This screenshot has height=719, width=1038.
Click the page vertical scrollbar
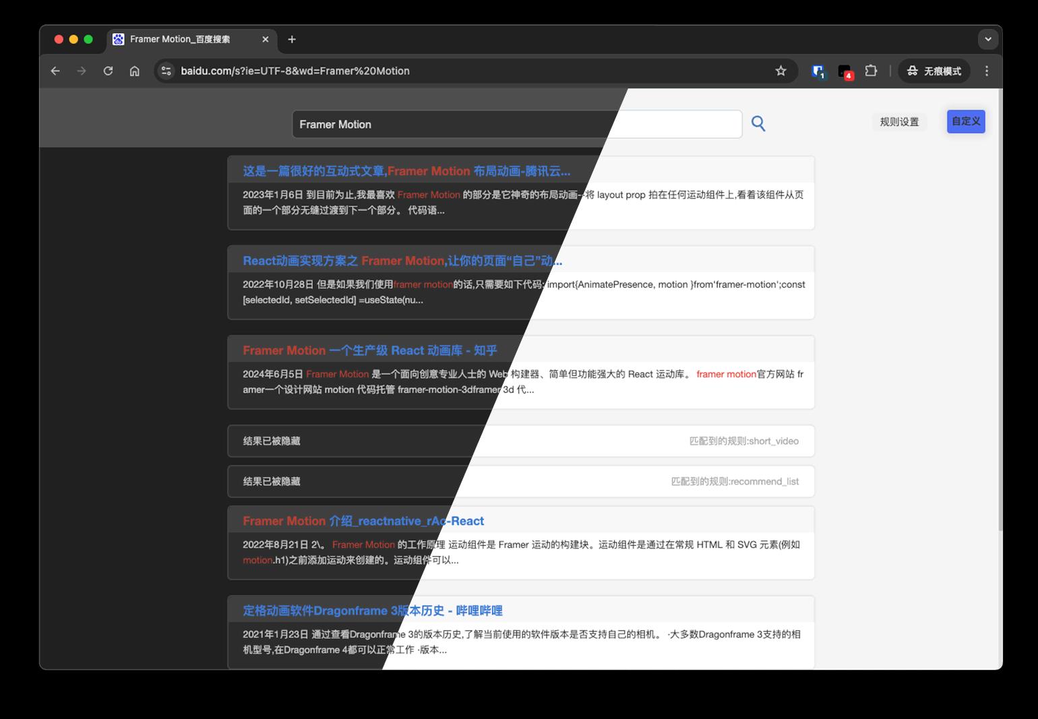pyautogui.click(x=1000, y=310)
